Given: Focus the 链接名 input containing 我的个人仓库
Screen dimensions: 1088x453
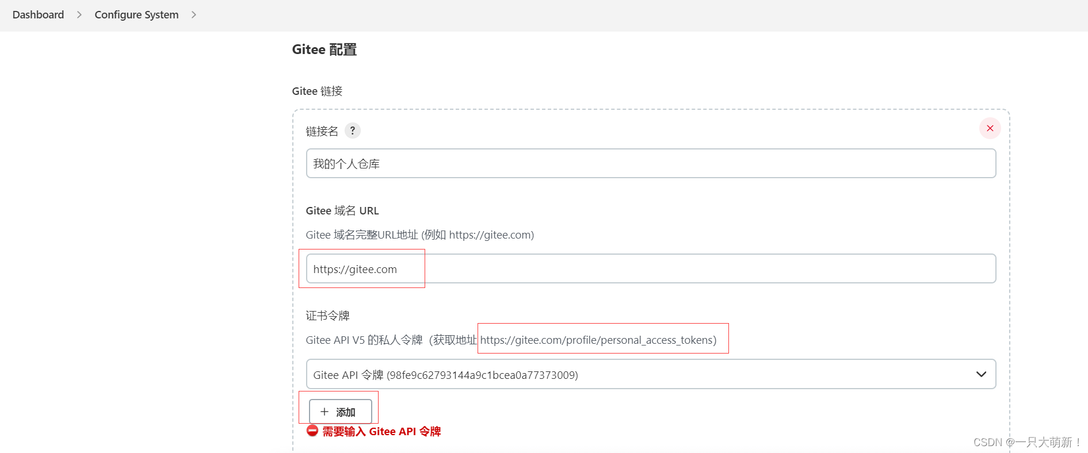Looking at the screenshot, I should [651, 163].
